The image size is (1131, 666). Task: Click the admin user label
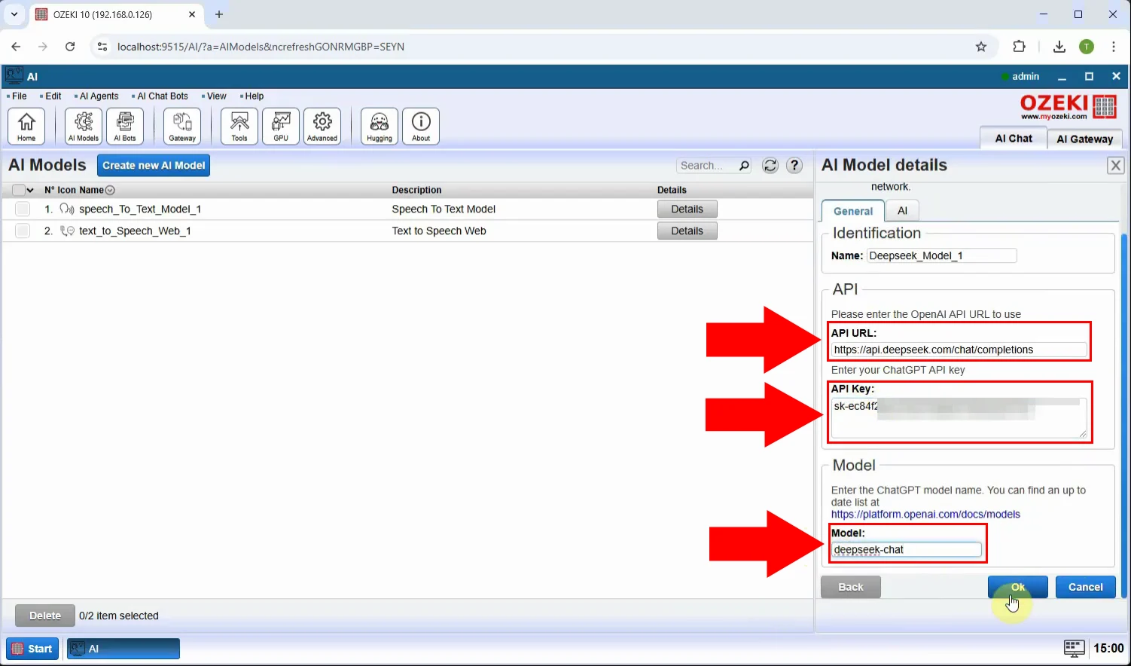1025,77
